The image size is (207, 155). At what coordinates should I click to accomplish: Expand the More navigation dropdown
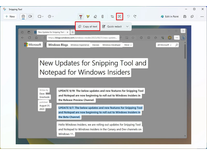(x=128, y=45)
